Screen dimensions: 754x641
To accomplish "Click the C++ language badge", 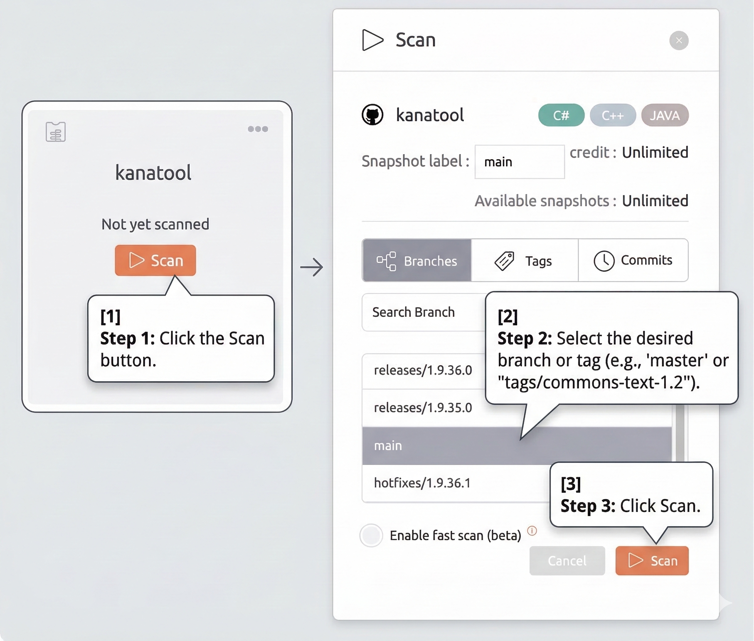I will [x=612, y=115].
